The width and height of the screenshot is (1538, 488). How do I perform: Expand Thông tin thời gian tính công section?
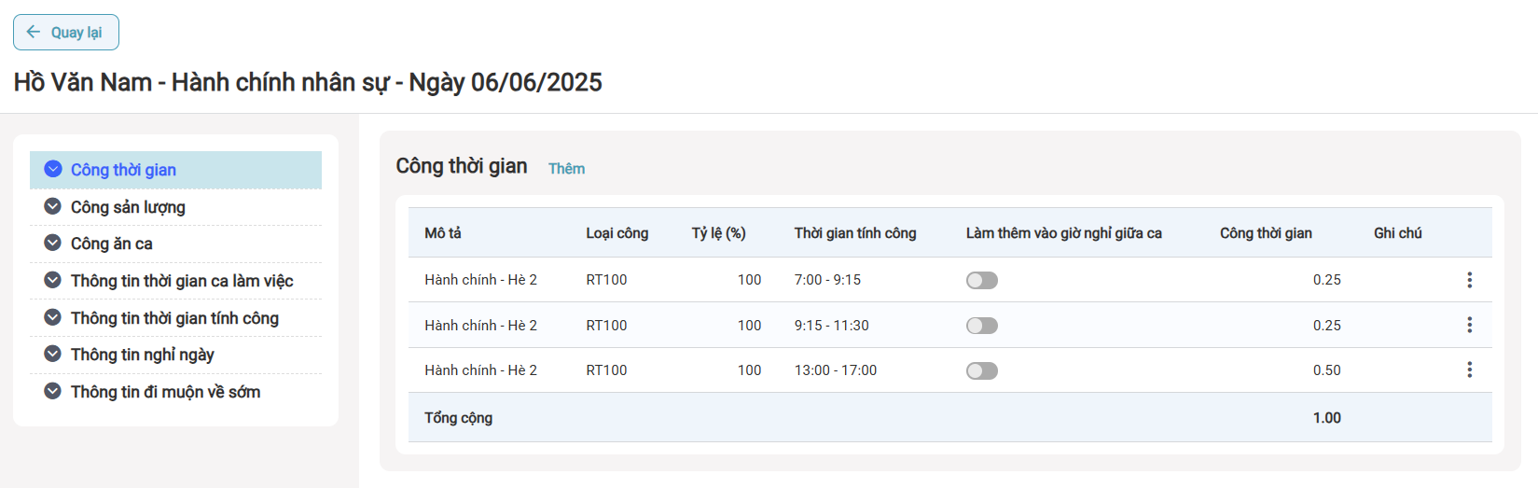pos(174,318)
